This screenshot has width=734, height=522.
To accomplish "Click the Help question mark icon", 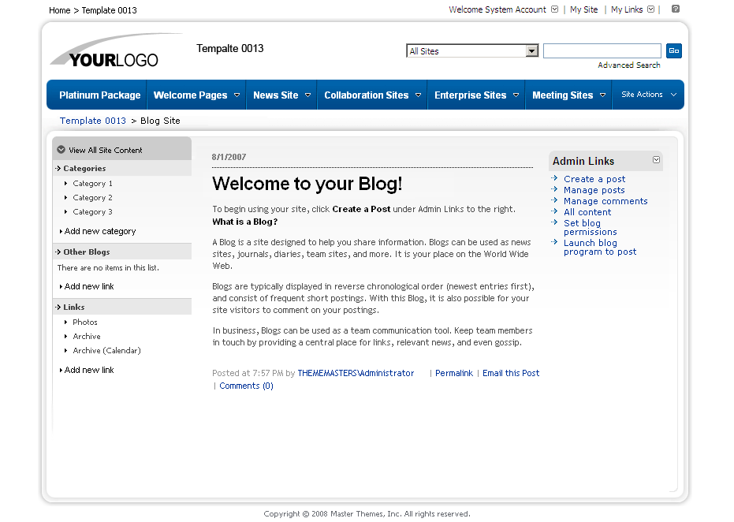I will (x=675, y=9).
